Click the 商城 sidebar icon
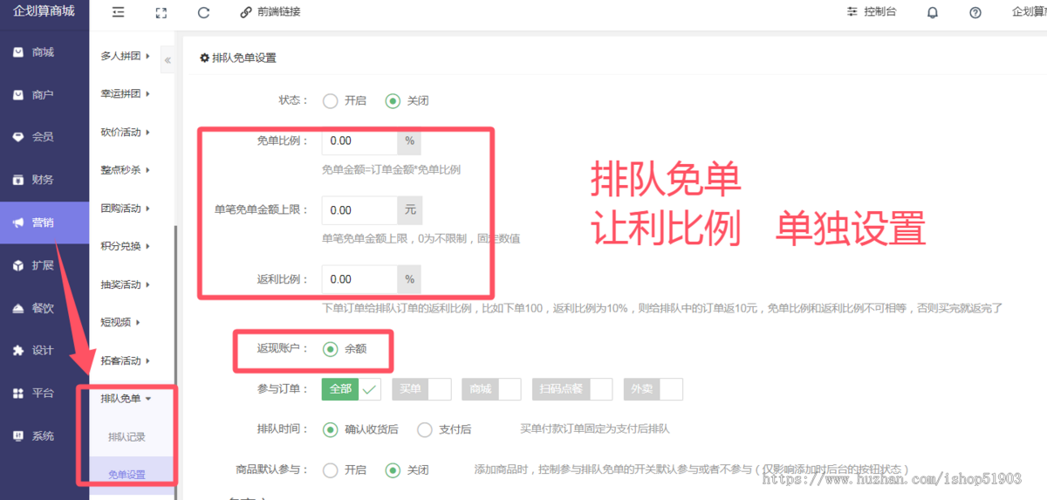The width and height of the screenshot is (1047, 500). 18,52
